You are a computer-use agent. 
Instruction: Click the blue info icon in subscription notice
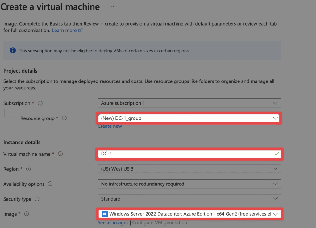pos(13,50)
